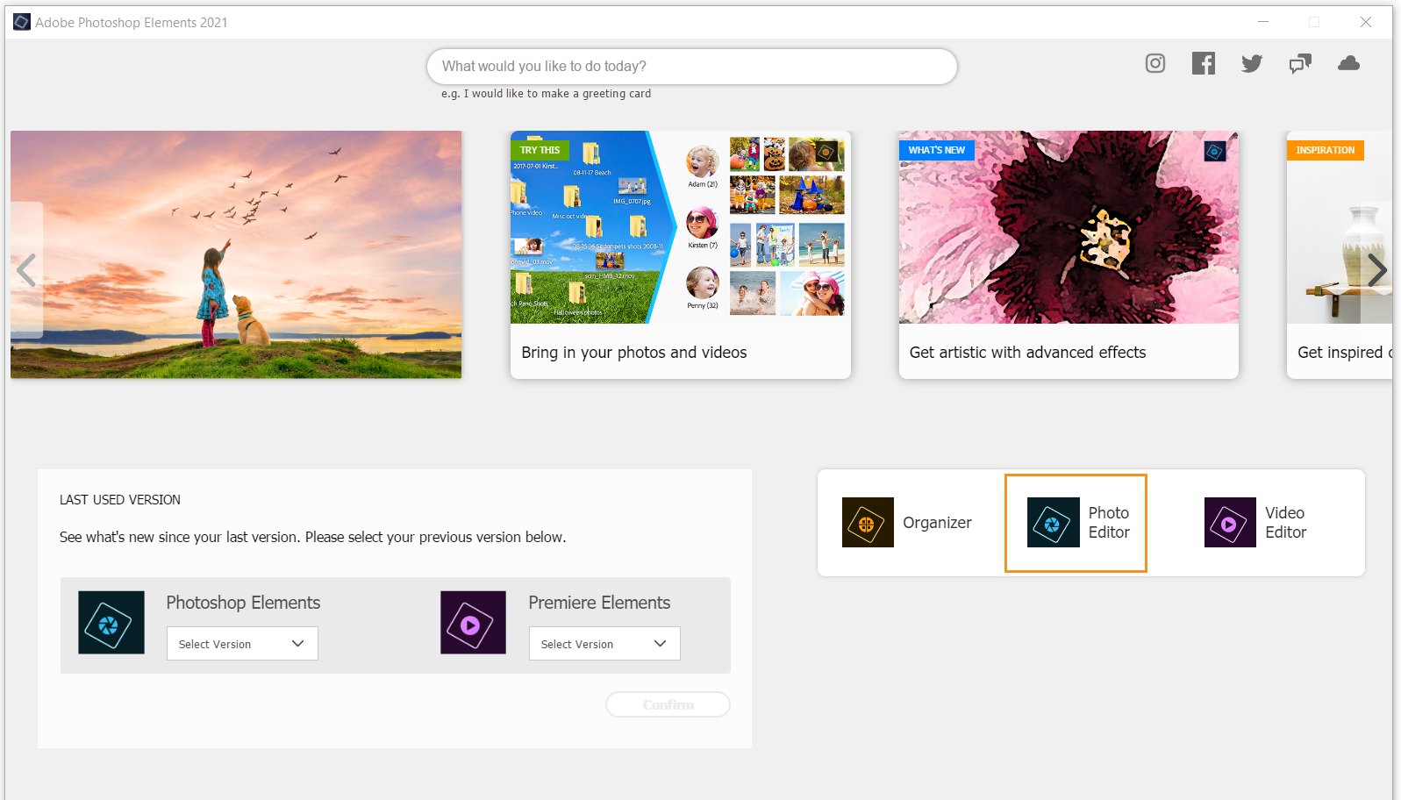The width and height of the screenshot is (1401, 800).
Task: Click the 'What would you like to do' search box
Action: (x=691, y=67)
